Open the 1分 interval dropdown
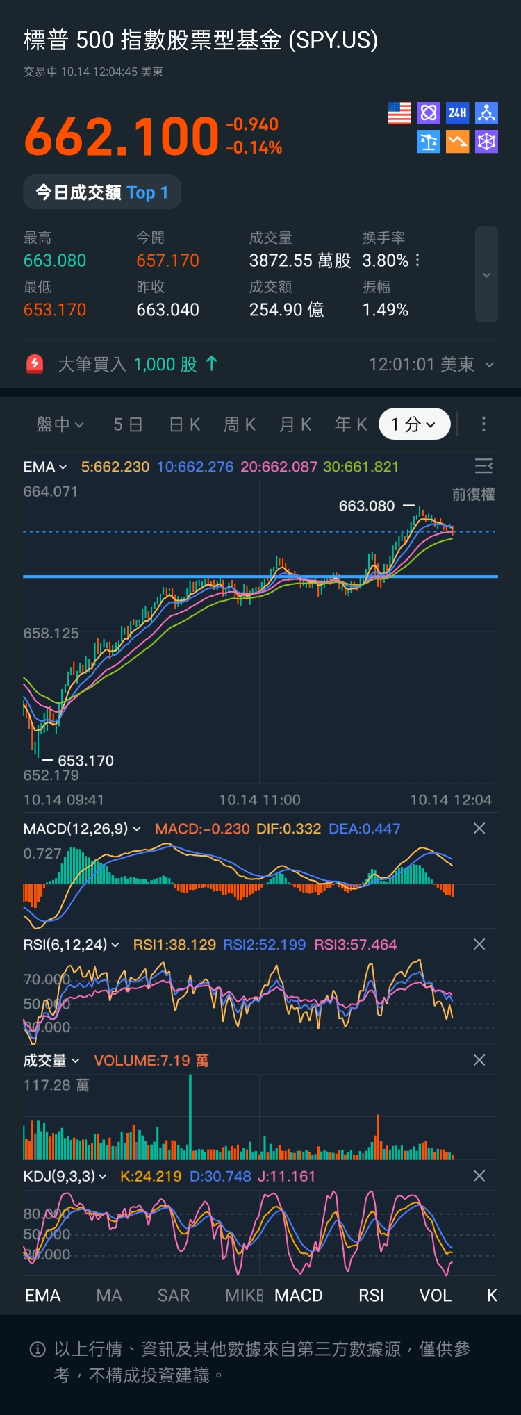 point(414,424)
